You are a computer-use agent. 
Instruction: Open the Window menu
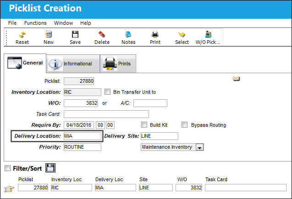point(64,23)
